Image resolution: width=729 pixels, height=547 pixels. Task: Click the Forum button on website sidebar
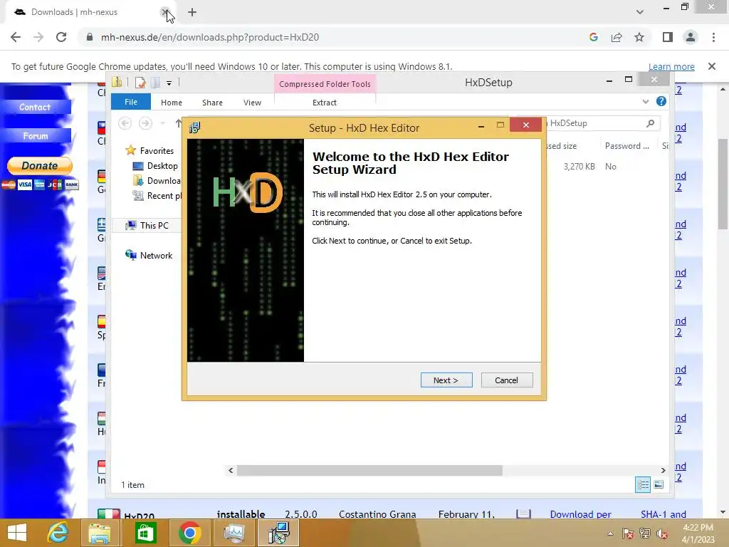36,136
